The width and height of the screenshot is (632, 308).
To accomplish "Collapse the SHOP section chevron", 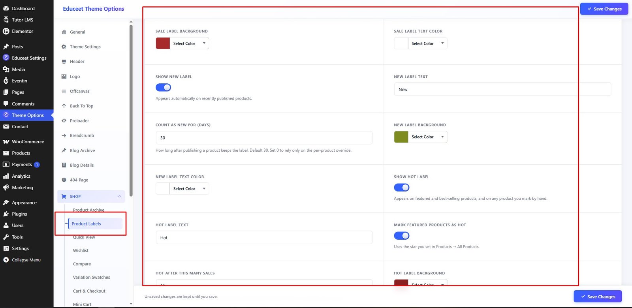I will (x=120, y=196).
